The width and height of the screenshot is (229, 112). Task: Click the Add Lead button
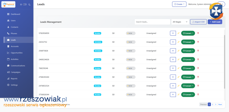point(215,22)
